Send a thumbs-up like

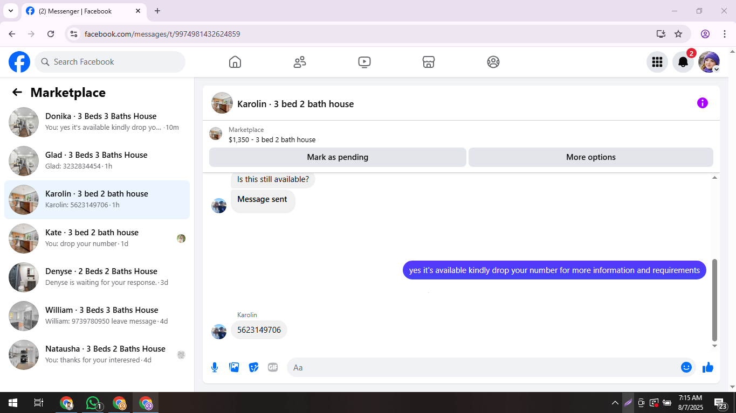point(708,367)
